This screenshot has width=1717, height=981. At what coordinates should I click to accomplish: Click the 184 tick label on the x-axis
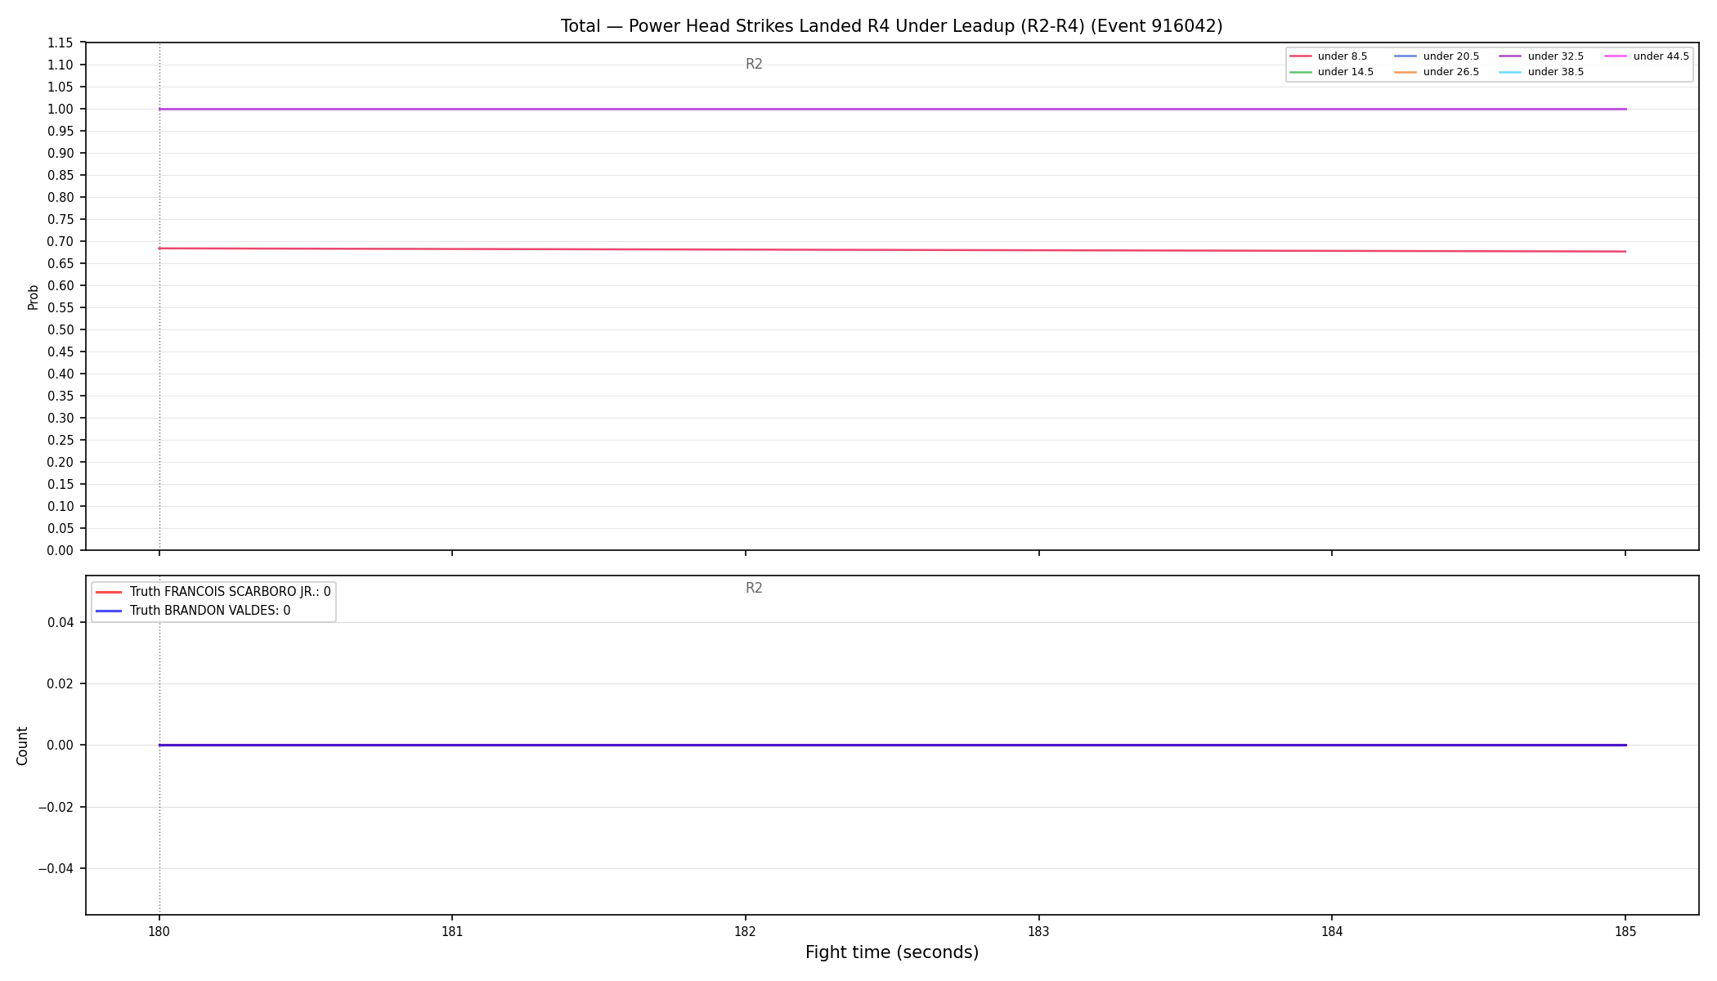[1332, 931]
